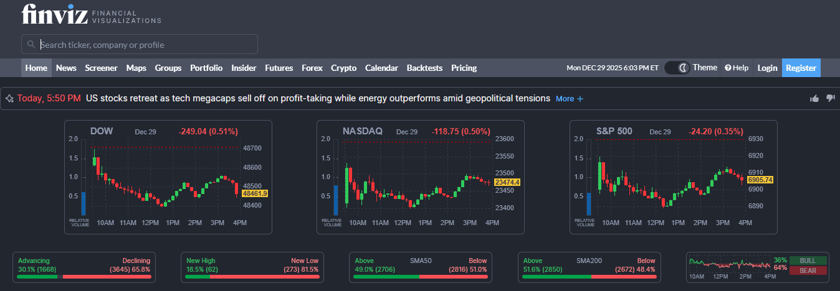Click the SMA50 label
The width and height of the screenshot is (840, 291).
click(421, 261)
